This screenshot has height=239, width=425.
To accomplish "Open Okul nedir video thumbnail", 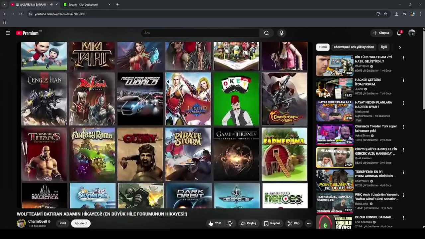I will (335, 135).
